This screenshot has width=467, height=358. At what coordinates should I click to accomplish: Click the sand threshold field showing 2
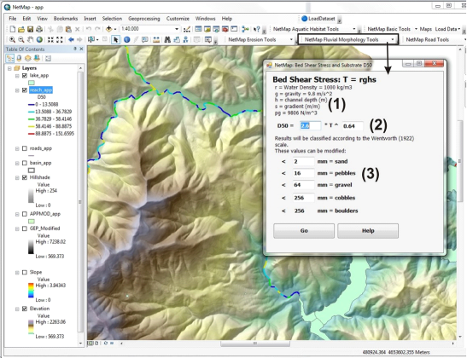coord(303,161)
